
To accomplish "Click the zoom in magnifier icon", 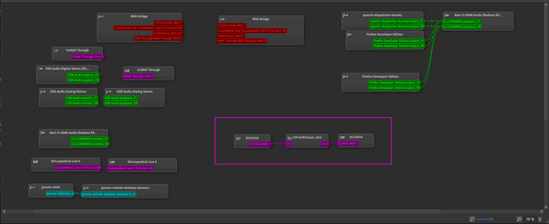I will tap(519, 219).
